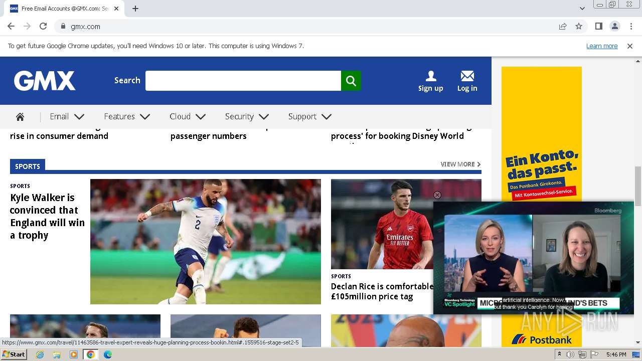642x361 pixels.
Task: Open Microsoft Edge from taskbar
Action: [107, 354]
